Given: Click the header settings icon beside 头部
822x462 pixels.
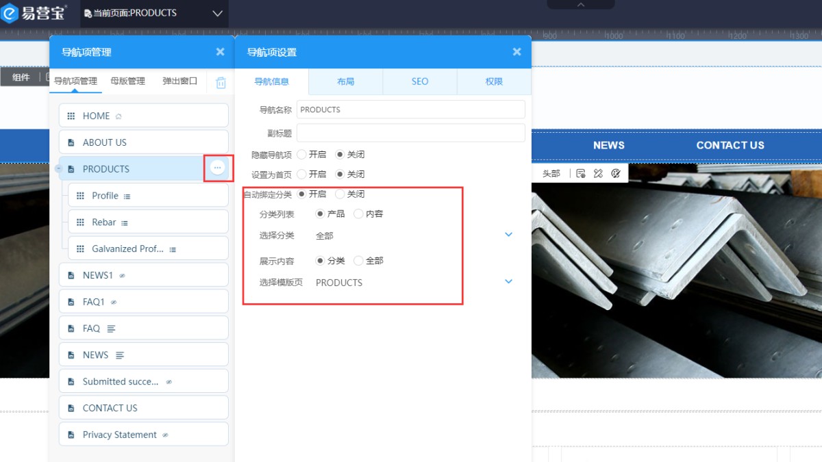Looking at the screenshot, I should click(x=581, y=174).
